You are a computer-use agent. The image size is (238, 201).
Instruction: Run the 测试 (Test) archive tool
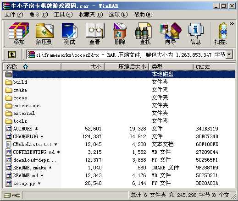click(x=69, y=33)
